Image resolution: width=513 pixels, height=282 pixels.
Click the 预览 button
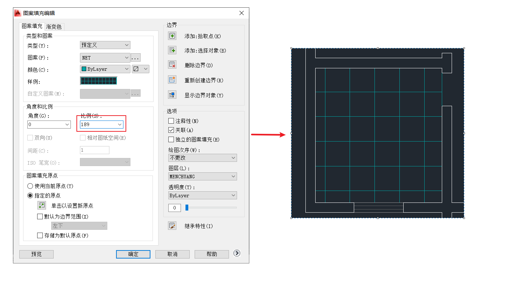36,254
